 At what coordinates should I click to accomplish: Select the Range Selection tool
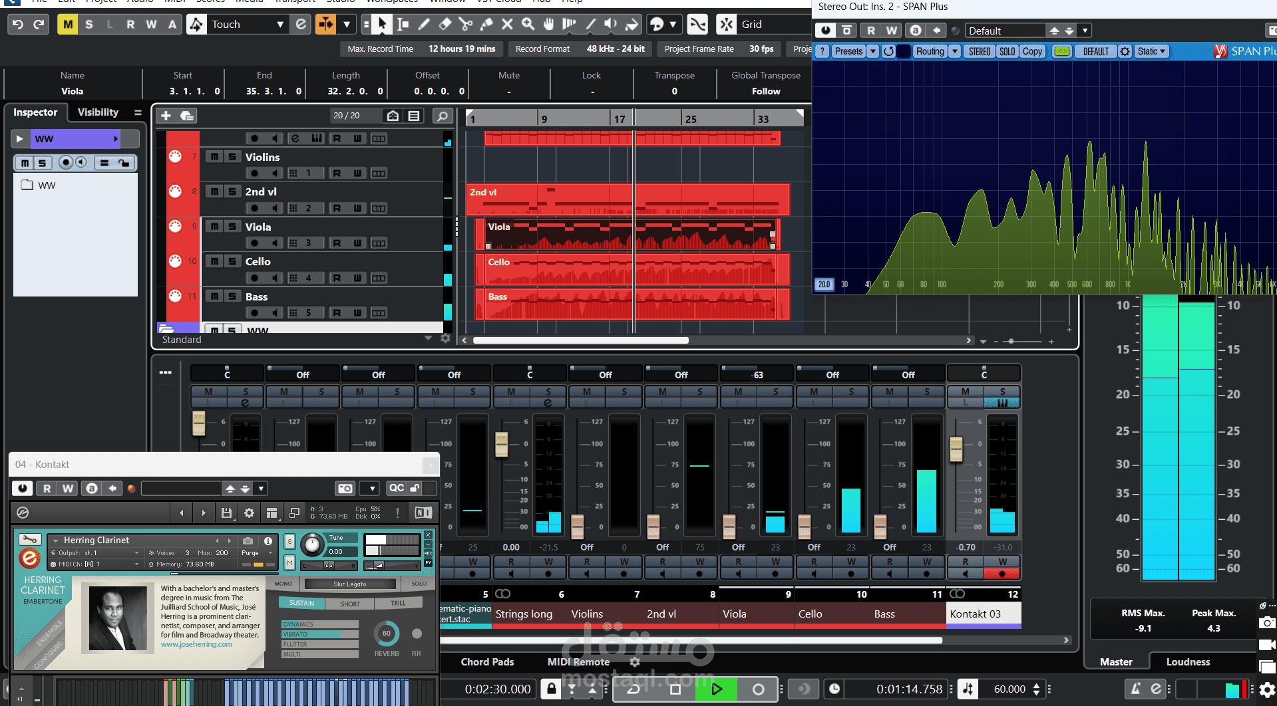coord(403,25)
